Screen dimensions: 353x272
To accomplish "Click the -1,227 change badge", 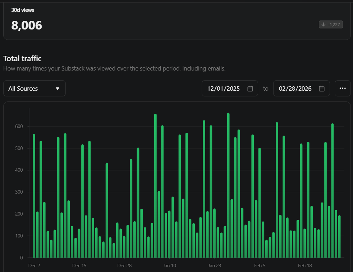I will (331, 24).
